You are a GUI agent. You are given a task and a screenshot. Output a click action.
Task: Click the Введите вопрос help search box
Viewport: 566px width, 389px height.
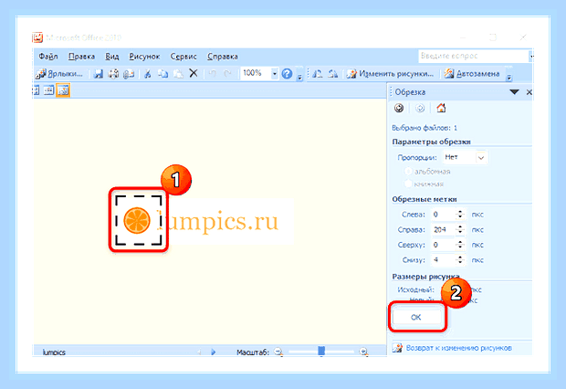[473, 56]
